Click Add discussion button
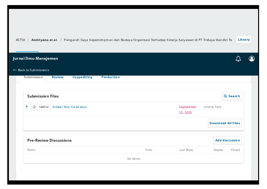The width and height of the screenshot is (267, 189). coord(227,140)
